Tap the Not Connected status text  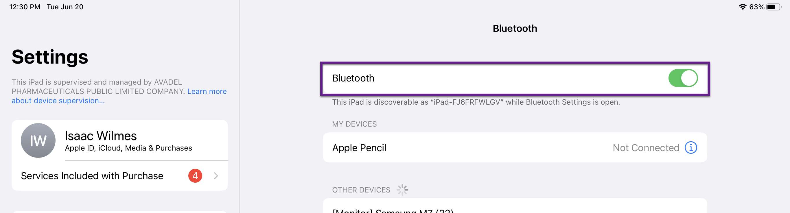point(646,148)
